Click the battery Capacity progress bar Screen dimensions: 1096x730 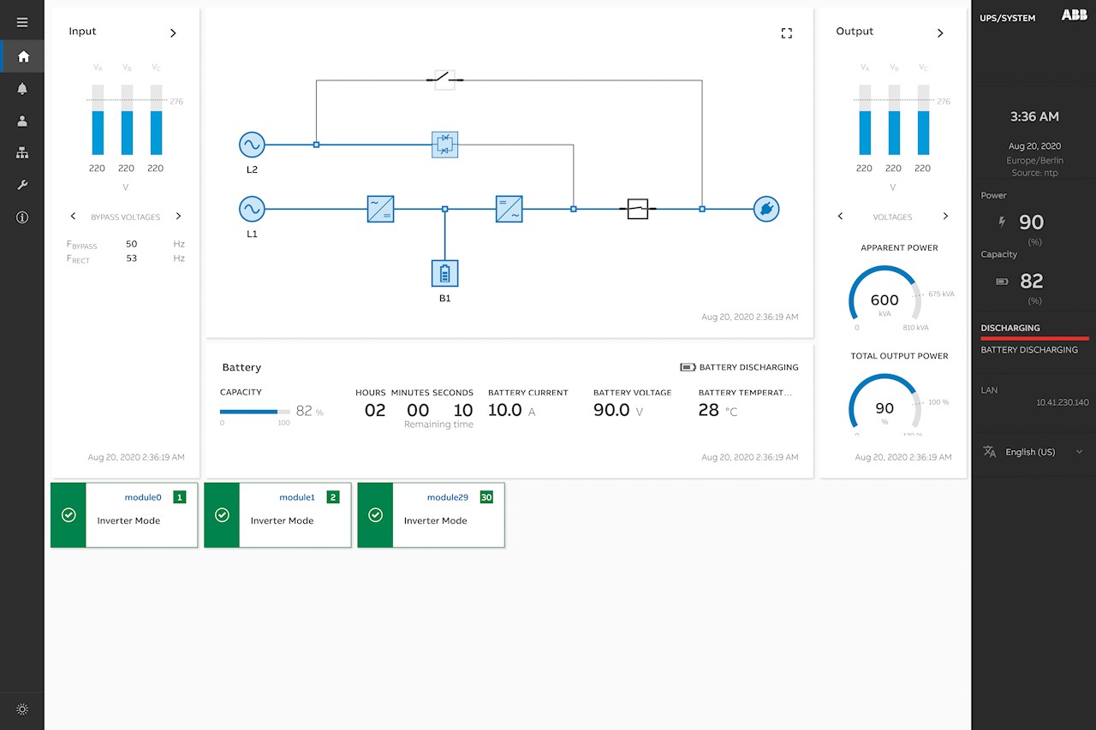(x=253, y=411)
